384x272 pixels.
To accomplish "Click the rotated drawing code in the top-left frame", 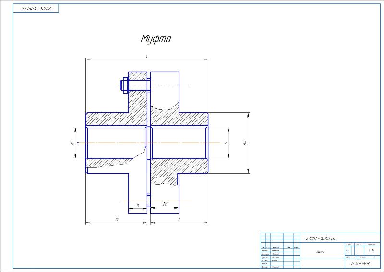I will coord(36,8).
